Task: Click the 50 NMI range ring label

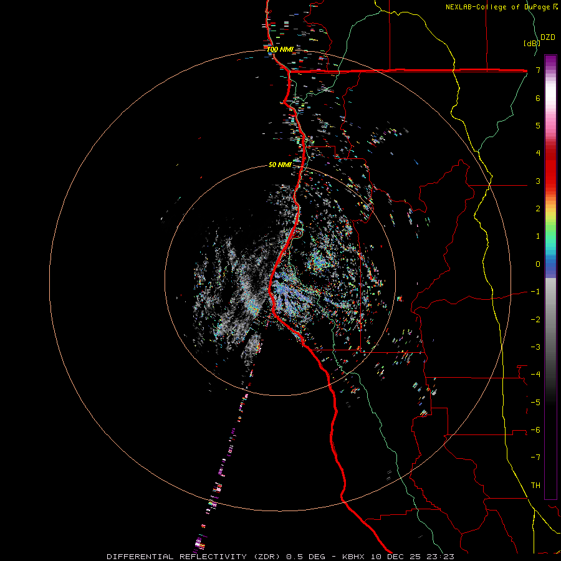Action: [280, 165]
